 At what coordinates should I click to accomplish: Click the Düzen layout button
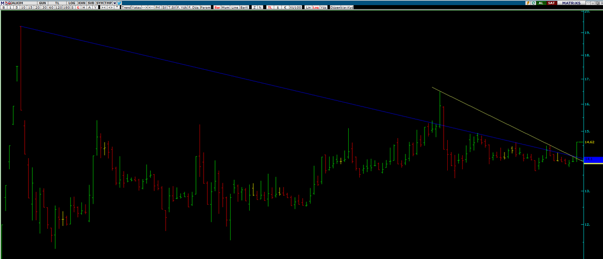pos(335,8)
